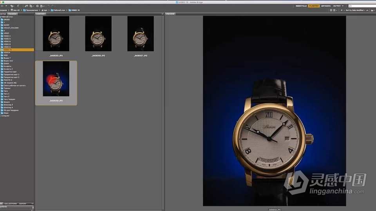Click the output to web or PDF icon
Viewport: 376px width, 211px height.
[x=42, y=6]
